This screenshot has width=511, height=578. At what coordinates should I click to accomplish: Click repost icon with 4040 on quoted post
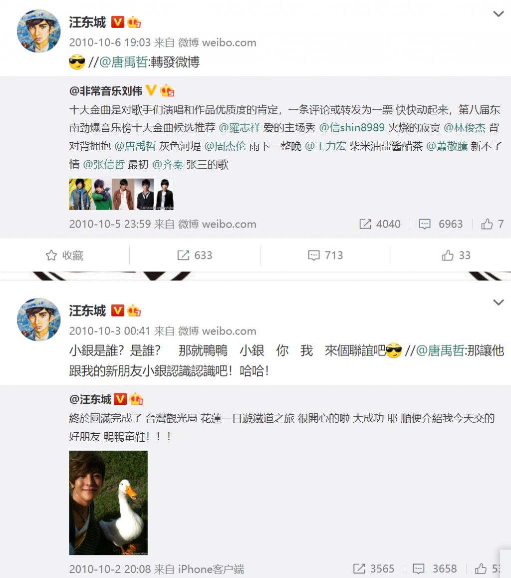[x=379, y=224]
